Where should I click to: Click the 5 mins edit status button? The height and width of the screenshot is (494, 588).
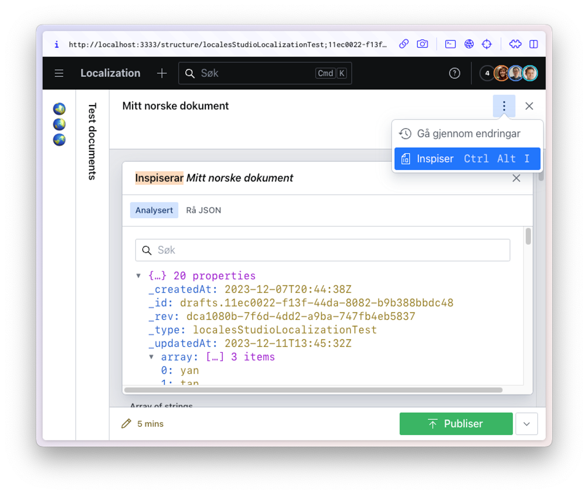click(143, 424)
